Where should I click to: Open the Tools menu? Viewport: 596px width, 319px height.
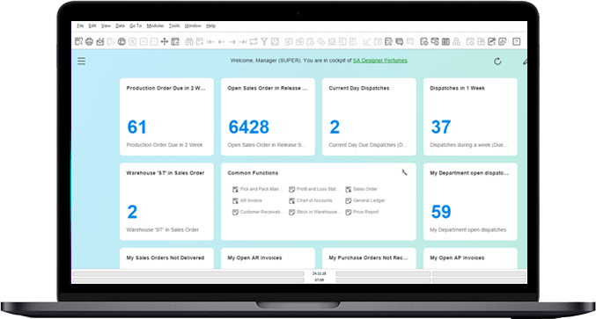click(x=174, y=25)
